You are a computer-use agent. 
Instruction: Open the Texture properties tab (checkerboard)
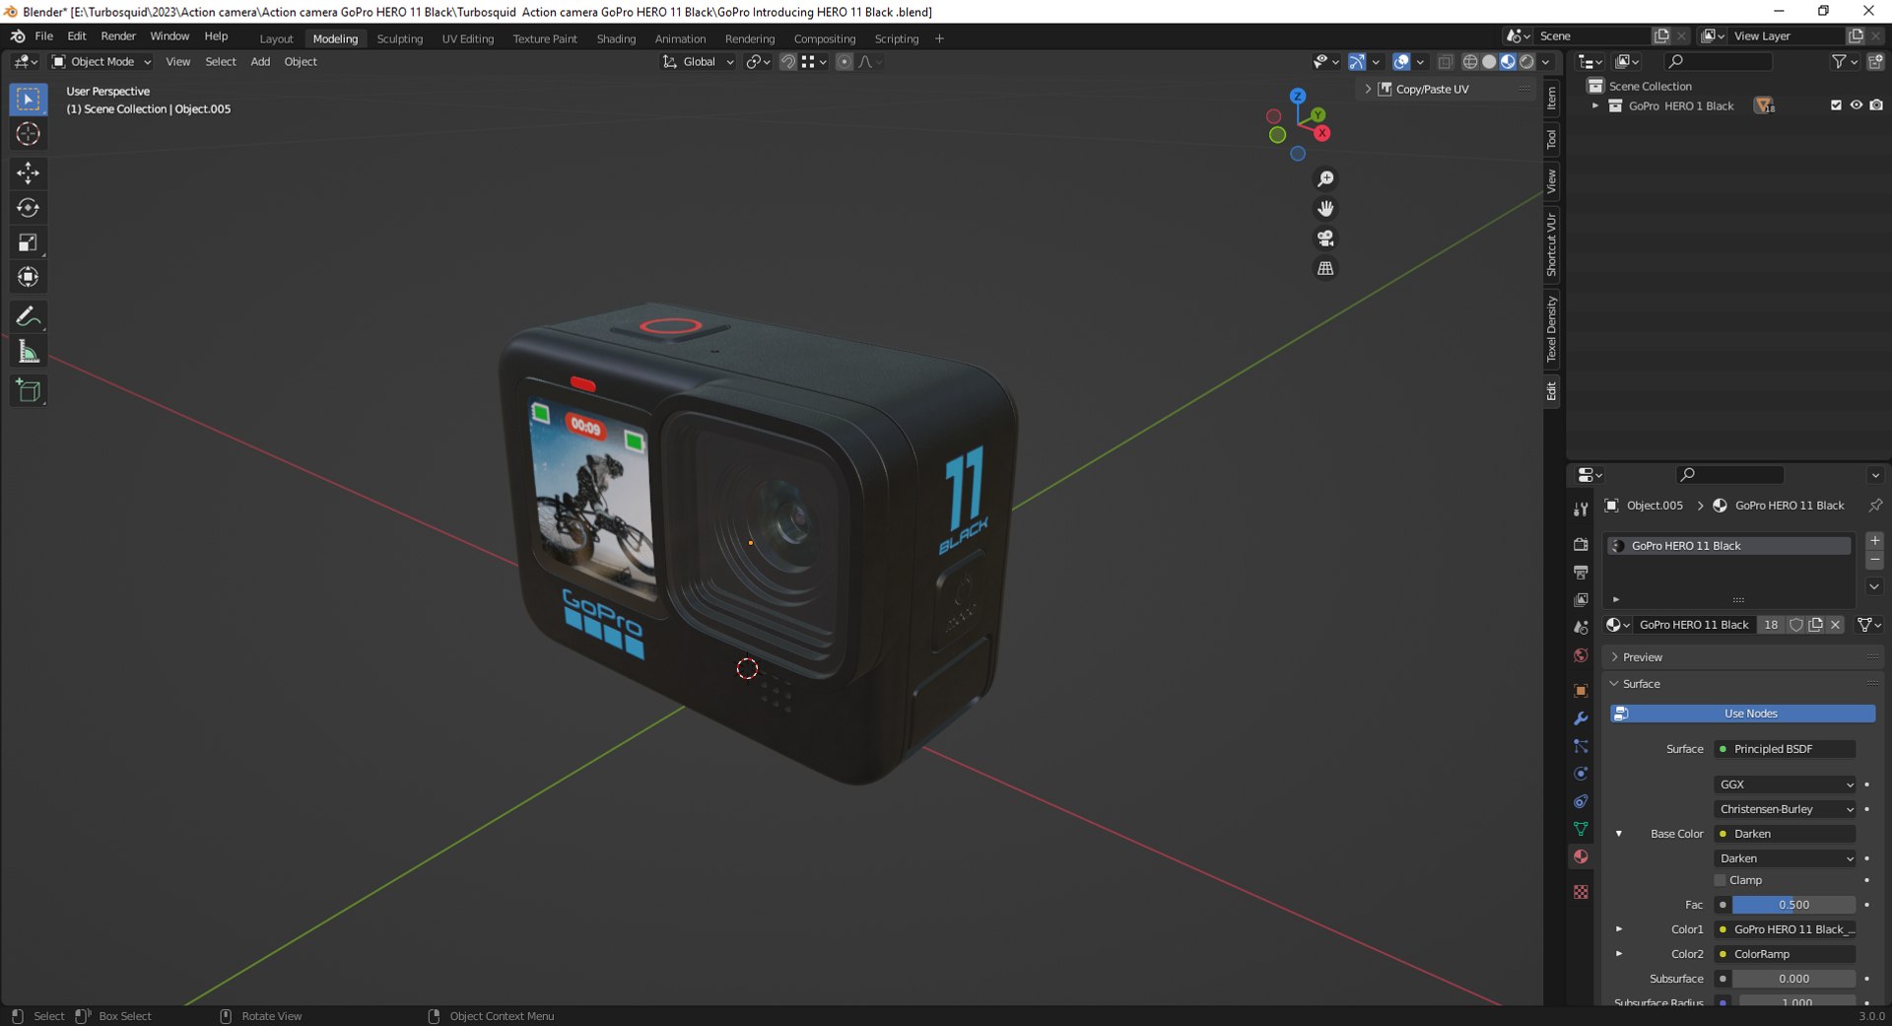click(x=1581, y=892)
